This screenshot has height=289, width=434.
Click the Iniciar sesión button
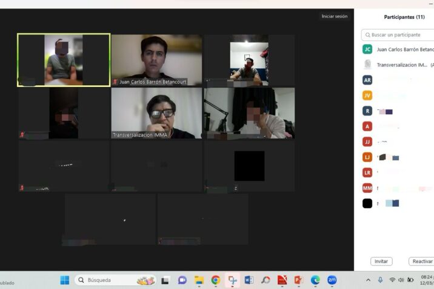tap(335, 16)
